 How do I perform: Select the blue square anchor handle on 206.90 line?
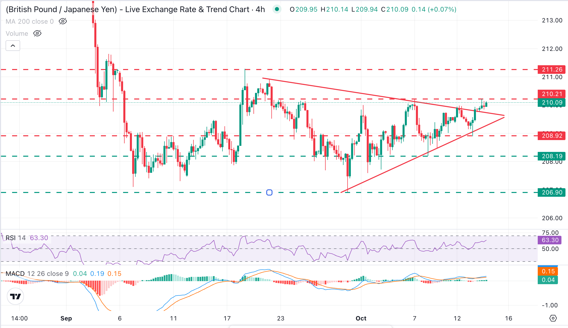269,192
